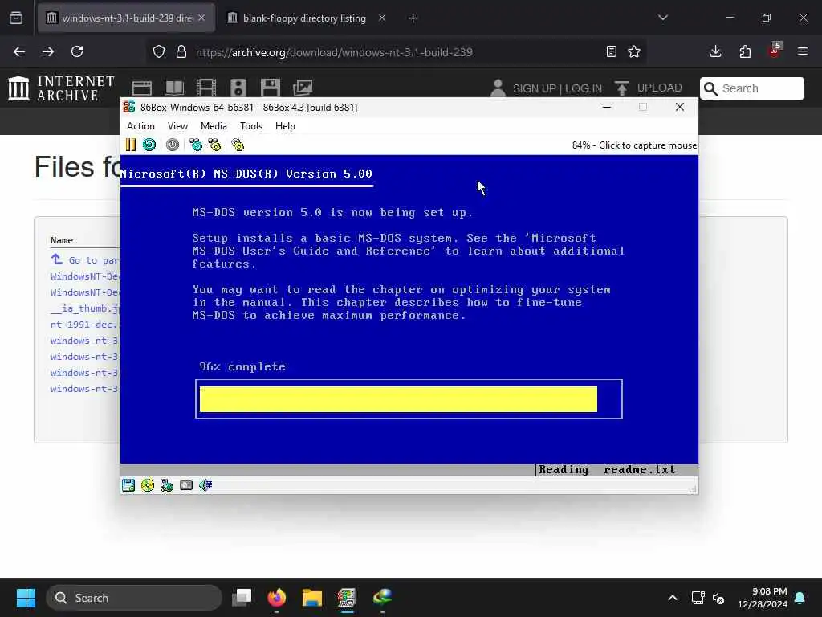This screenshot has height=617, width=822.
Task: Open Task View from taskbar
Action: pyautogui.click(x=242, y=598)
